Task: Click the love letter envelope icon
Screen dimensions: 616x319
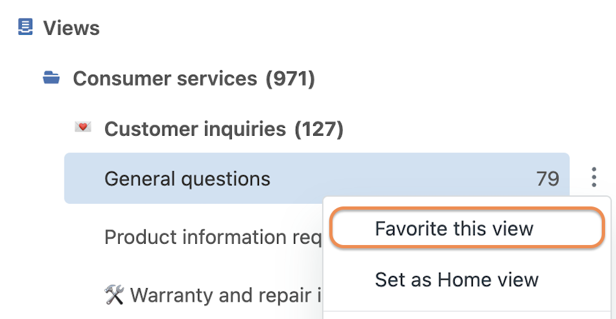Action: [83, 127]
